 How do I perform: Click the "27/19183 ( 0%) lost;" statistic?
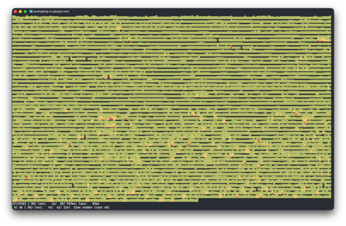tap(29, 204)
